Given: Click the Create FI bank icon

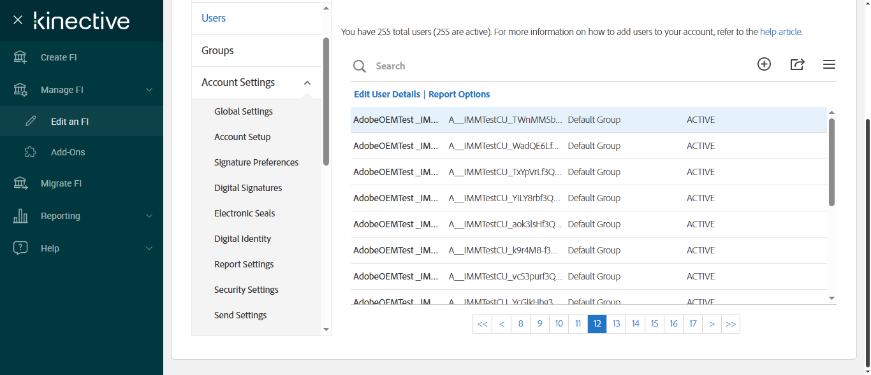Looking at the screenshot, I should click(x=20, y=57).
